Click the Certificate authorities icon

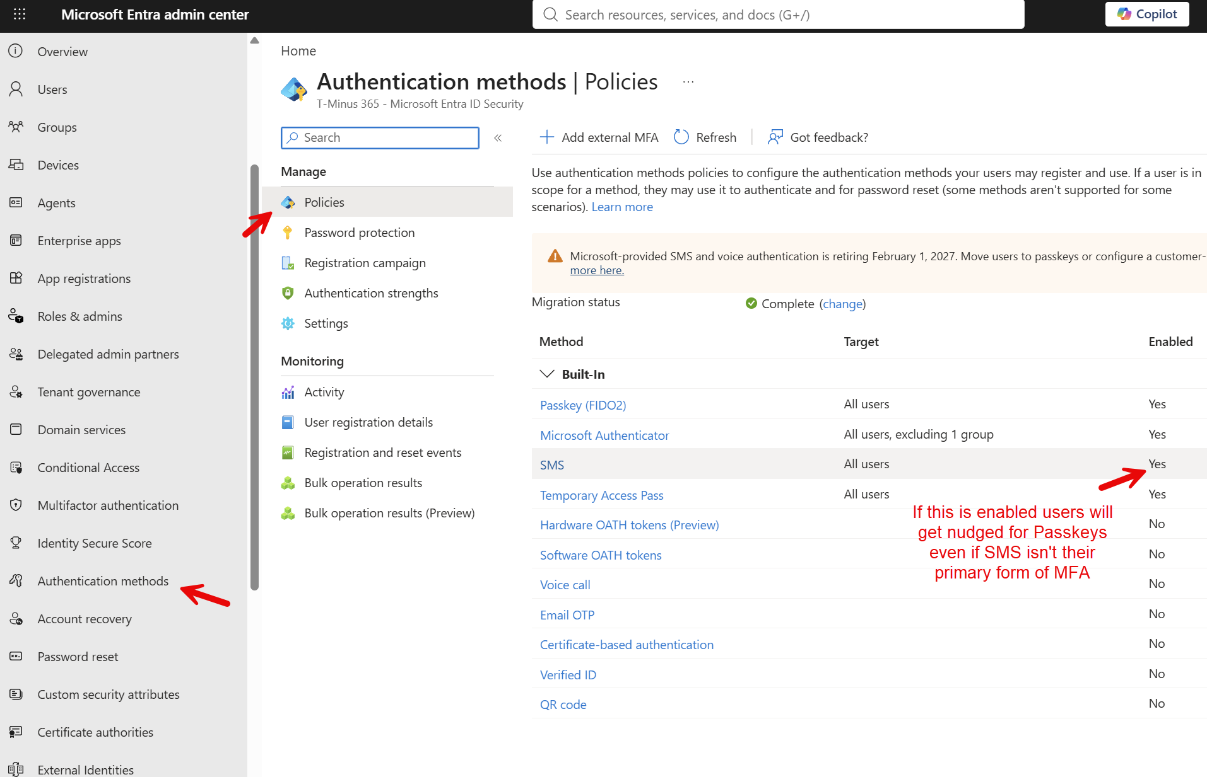[16, 732]
